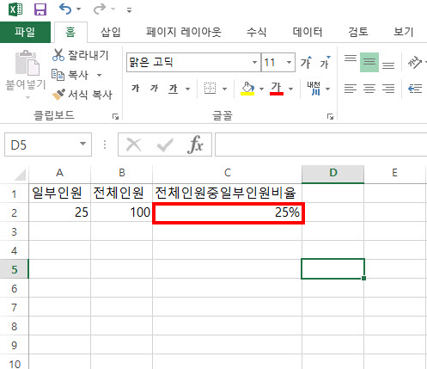Screen dimensions: 427x369
Task: Click 잘라내기 cut button
Action: [x=80, y=55]
